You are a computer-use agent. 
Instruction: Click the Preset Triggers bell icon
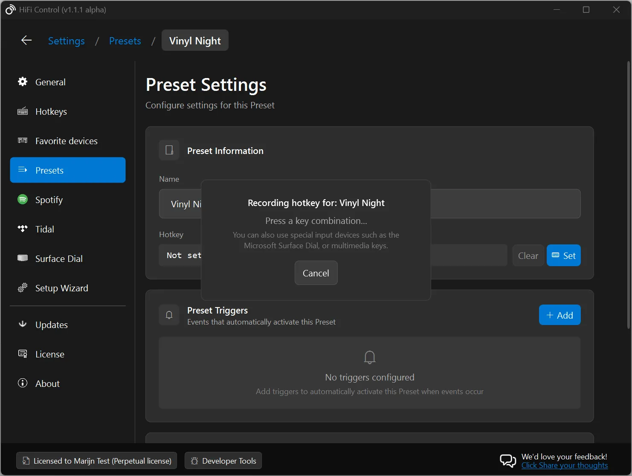[169, 314]
